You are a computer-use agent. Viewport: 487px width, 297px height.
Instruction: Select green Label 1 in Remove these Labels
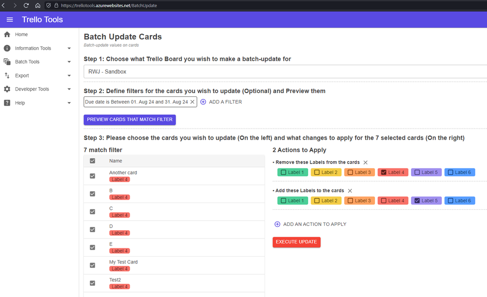[292, 172]
